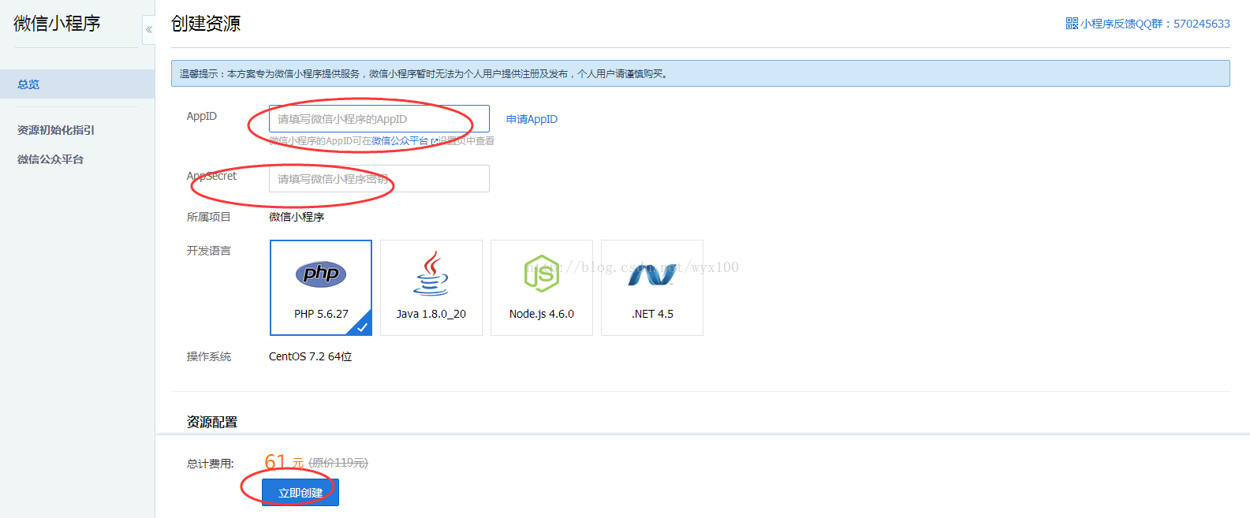The width and height of the screenshot is (1250, 518).
Task: Click the 61 元 total price
Action: (284, 462)
